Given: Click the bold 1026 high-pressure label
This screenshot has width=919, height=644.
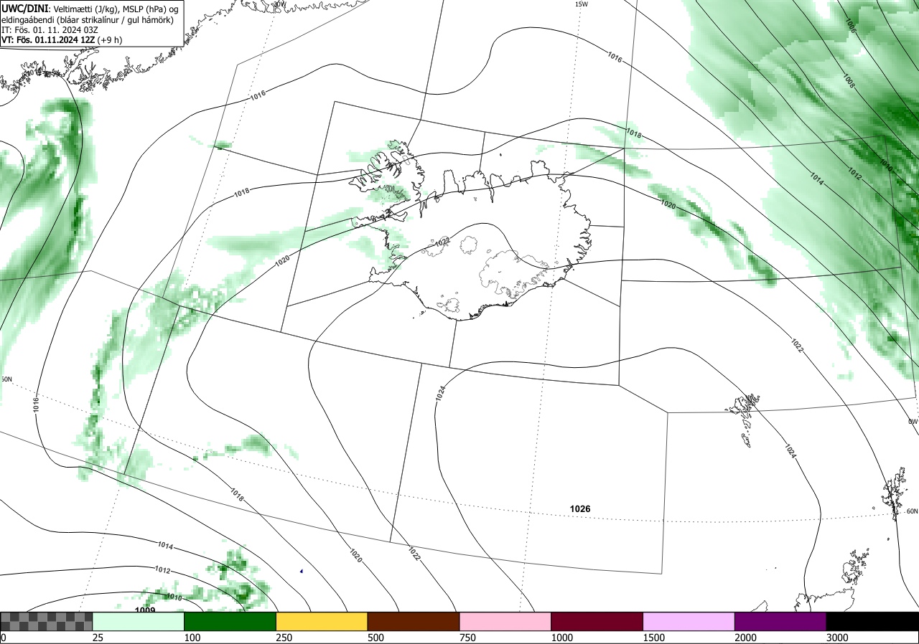Looking at the screenshot, I should coord(580,508).
